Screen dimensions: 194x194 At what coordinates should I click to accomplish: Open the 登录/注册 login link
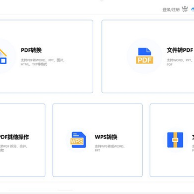(x=171, y=10)
